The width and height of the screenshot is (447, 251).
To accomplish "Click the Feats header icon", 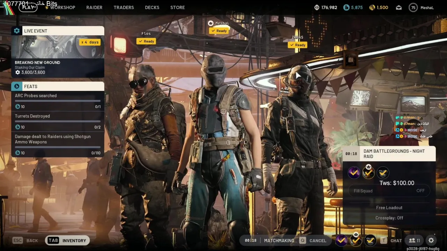I will 16,86.
